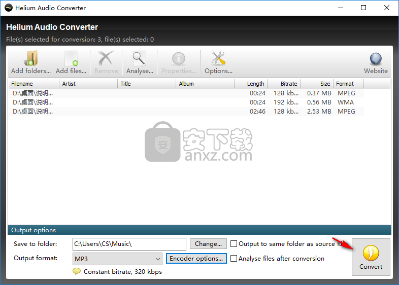Maximize the Helium Audio Converter window

click(363, 8)
